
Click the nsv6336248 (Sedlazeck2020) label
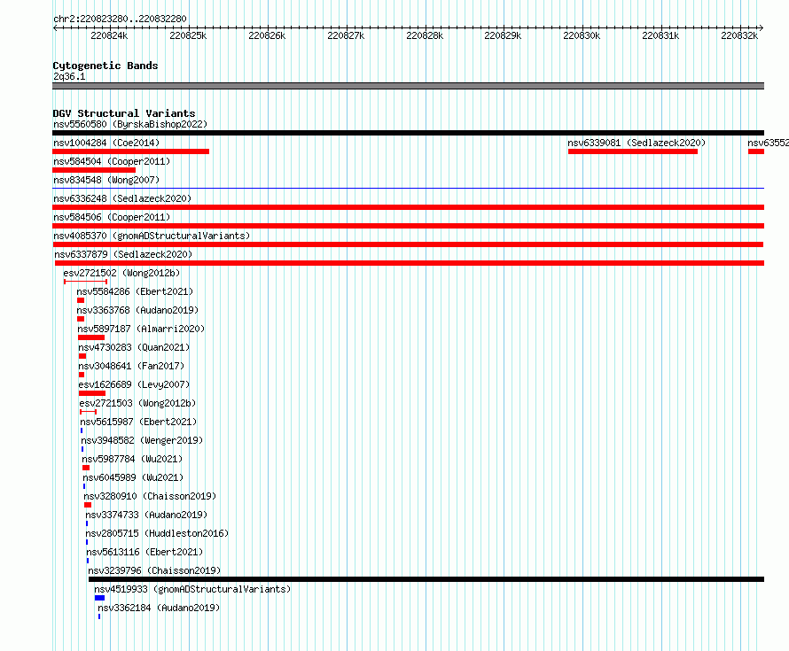coord(122,198)
